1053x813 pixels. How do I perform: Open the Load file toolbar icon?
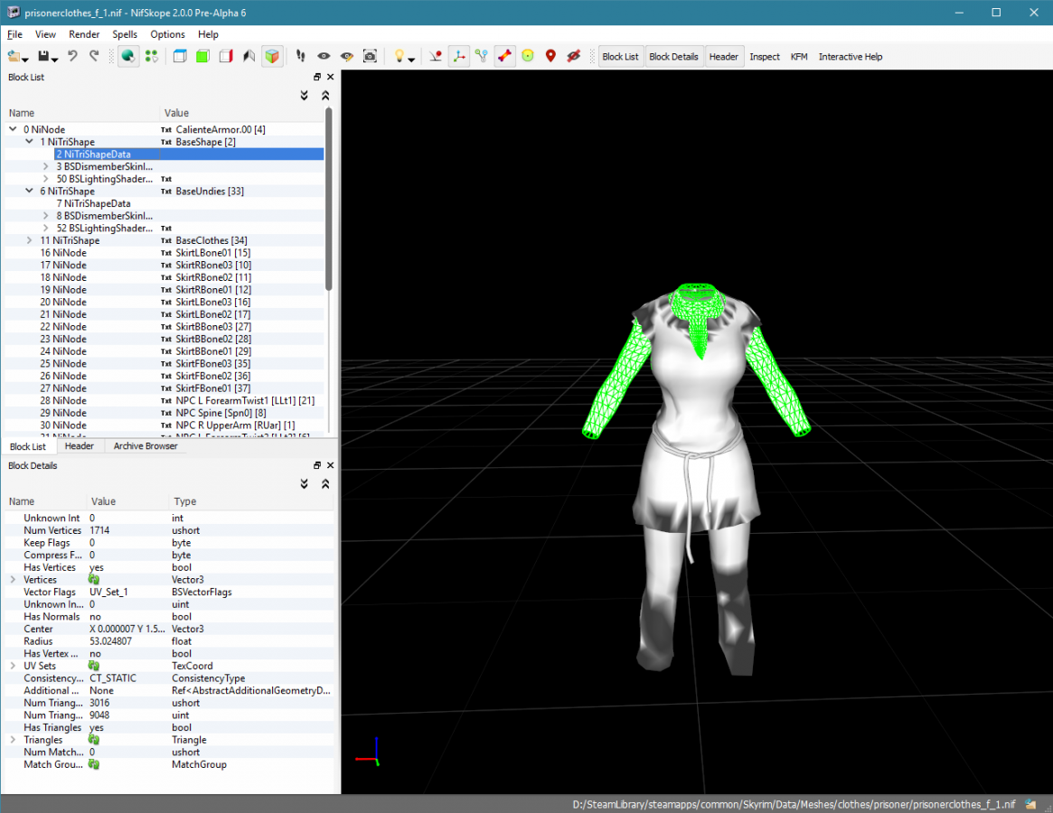point(14,56)
